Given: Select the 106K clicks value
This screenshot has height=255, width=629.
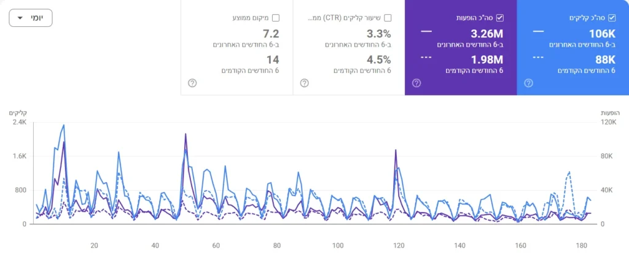Looking at the screenshot, I should click(x=602, y=34).
